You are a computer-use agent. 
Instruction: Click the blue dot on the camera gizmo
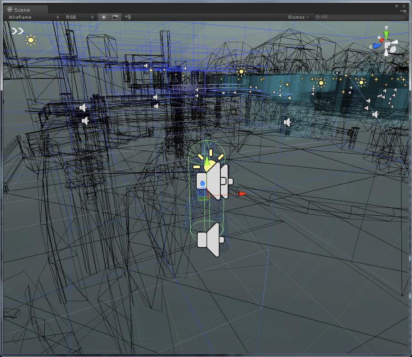click(202, 183)
